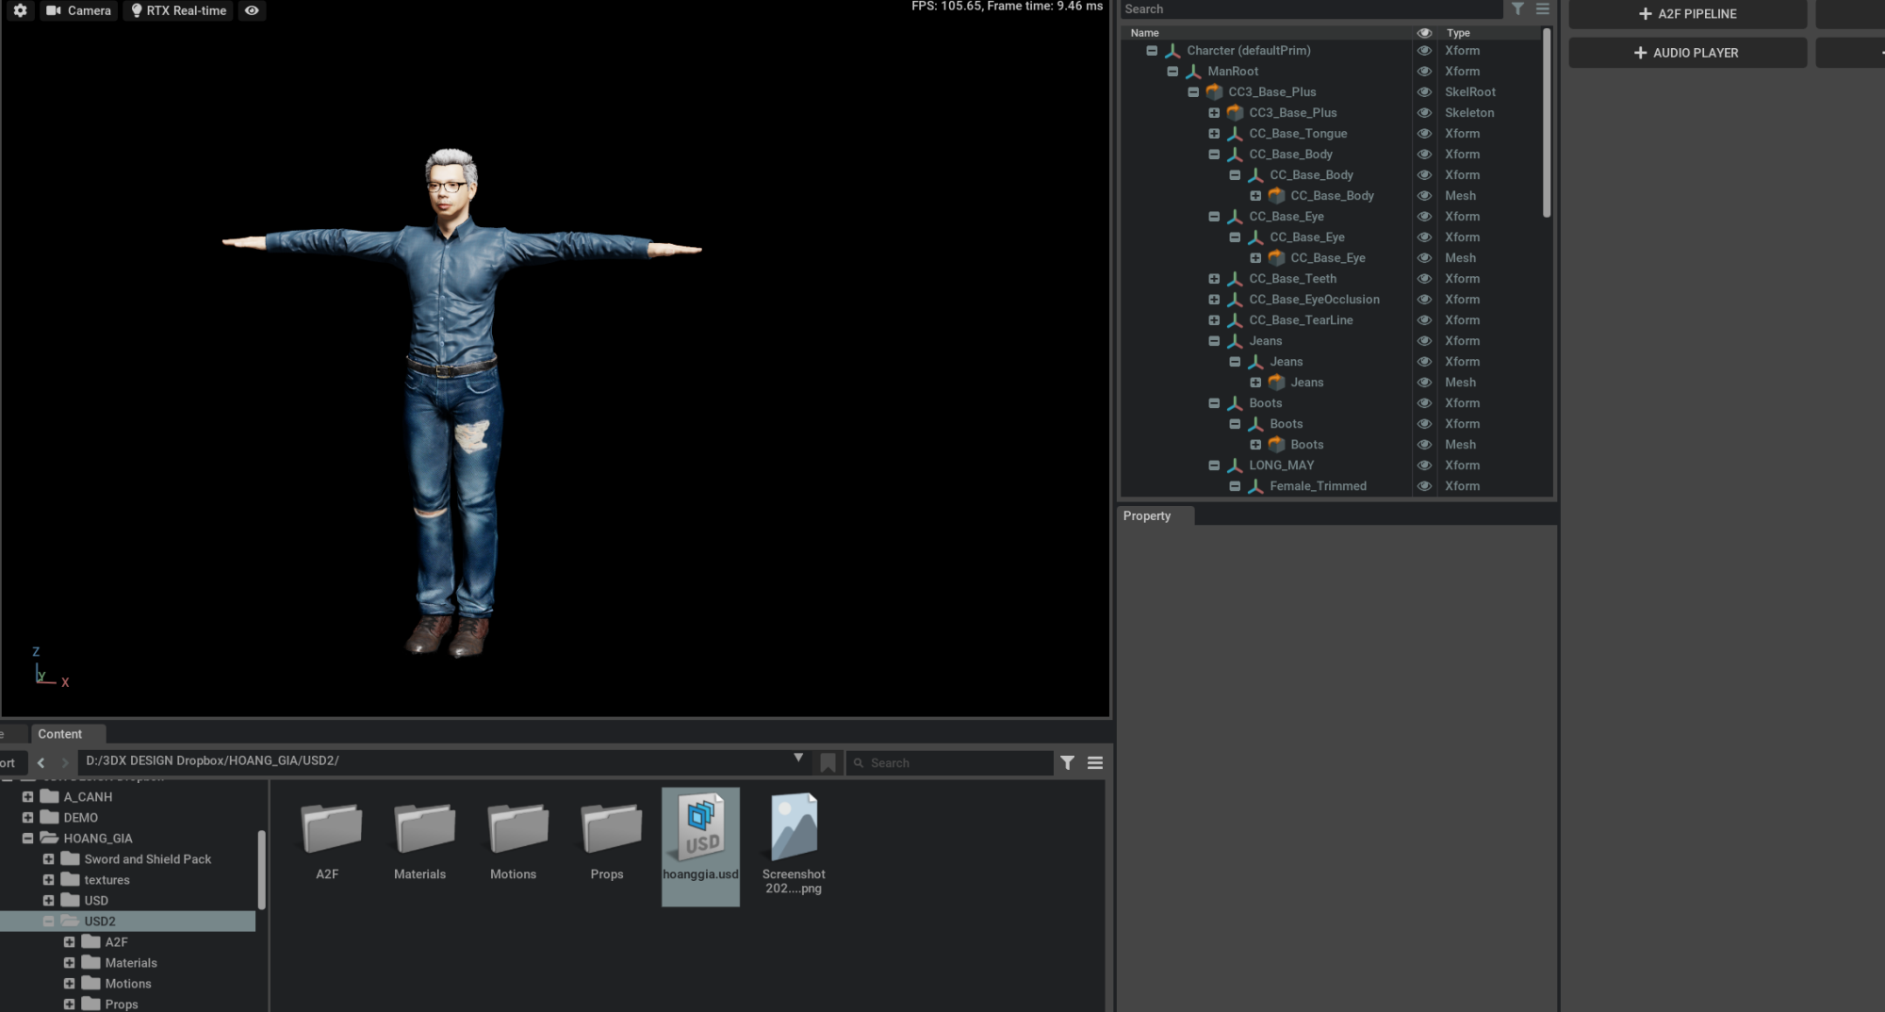Open RTX Real-time renderer menu
The height and width of the screenshot is (1012, 1885).
179,10
